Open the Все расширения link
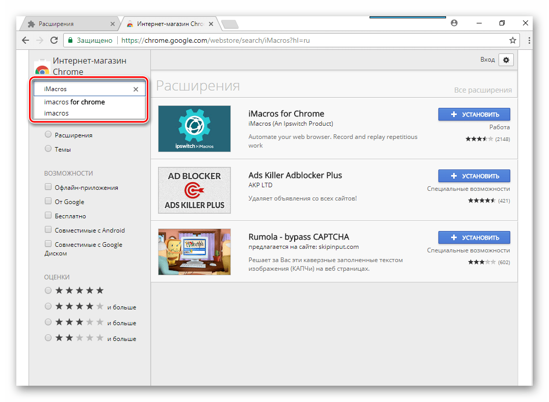This screenshot has width=549, height=402. (x=483, y=90)
